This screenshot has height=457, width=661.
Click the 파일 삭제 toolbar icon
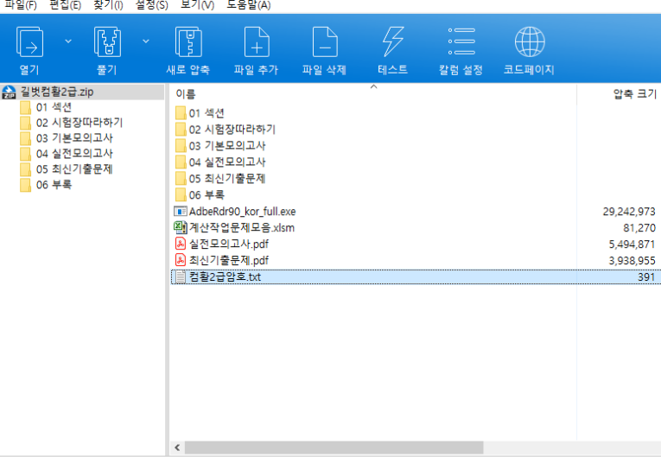[x=325, y=41]
